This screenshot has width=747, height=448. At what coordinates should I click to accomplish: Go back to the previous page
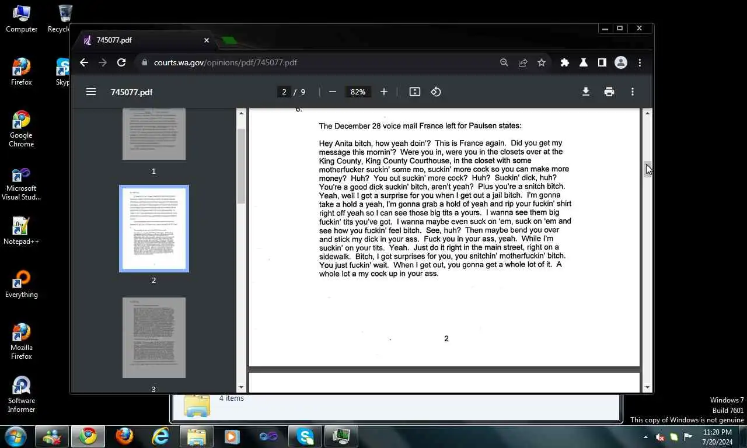point(84,62)
